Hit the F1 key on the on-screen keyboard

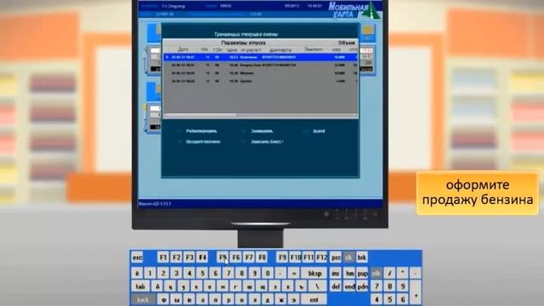(x=163, y=258)
